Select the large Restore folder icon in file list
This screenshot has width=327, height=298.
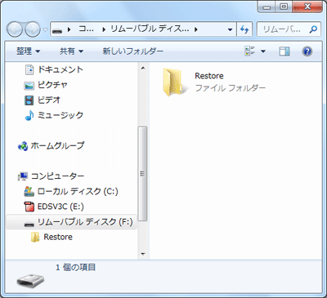[175, 82]
